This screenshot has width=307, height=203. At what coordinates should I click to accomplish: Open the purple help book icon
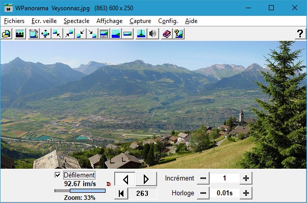point(167,34)
